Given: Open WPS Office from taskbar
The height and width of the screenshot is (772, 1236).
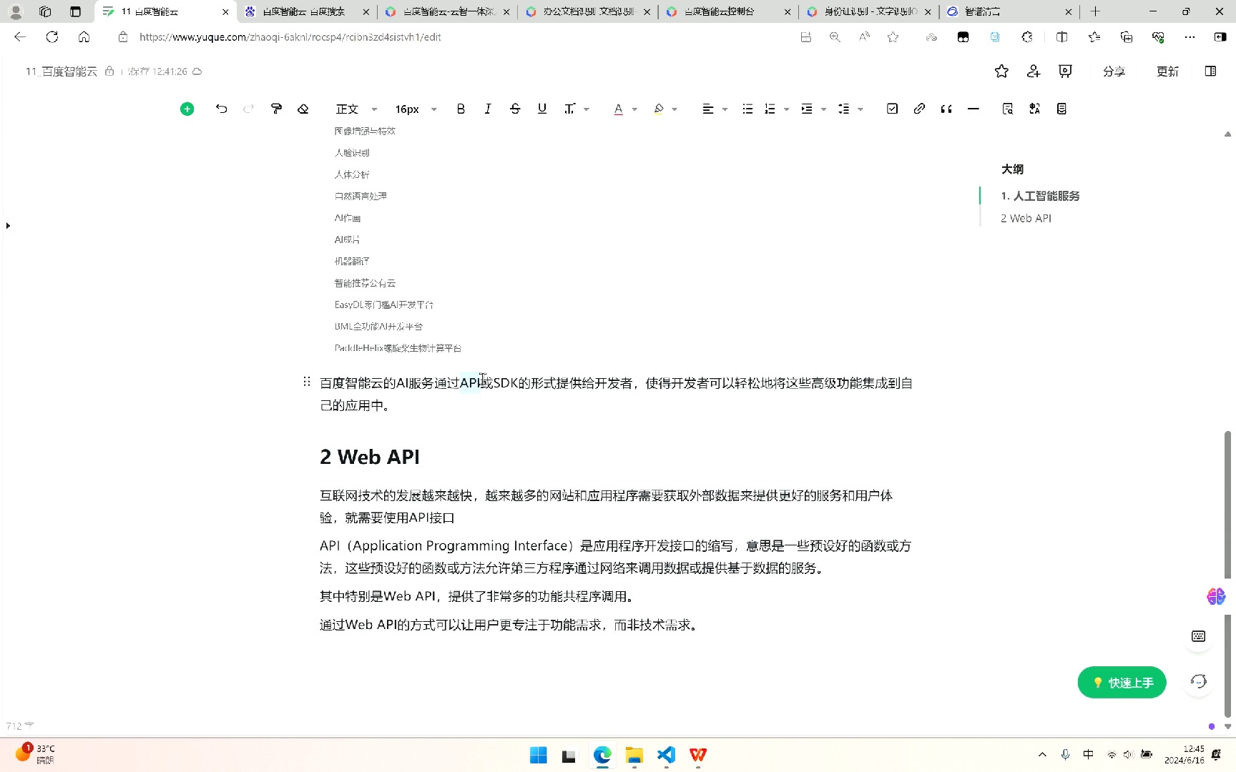Looking at the screenshot, I should (x=698, y=755).
